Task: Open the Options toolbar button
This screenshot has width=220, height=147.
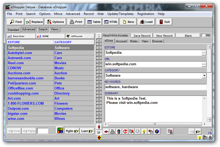Action: (x=55, y=22)
